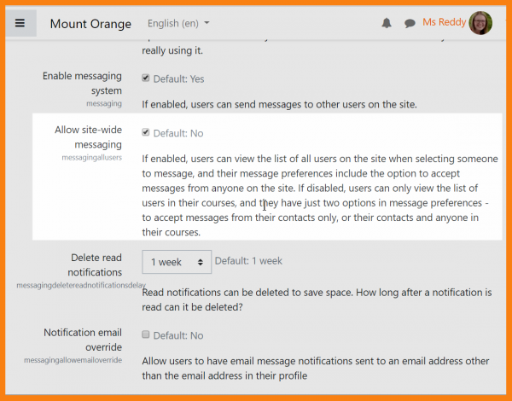Open the hamburger navigation menu
The height and width of the screenshot is (401, 512).
[x=20, y=23]
